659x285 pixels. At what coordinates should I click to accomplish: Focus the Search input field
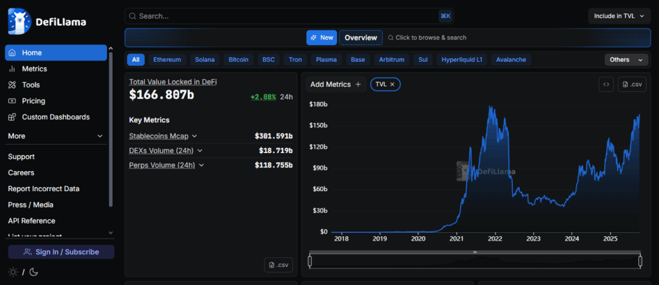[x=283, y=16]
